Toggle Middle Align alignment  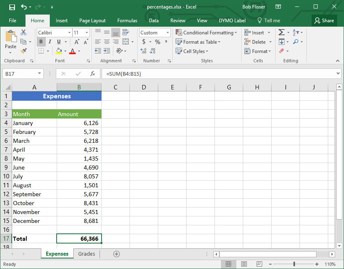tap(107, 32)
